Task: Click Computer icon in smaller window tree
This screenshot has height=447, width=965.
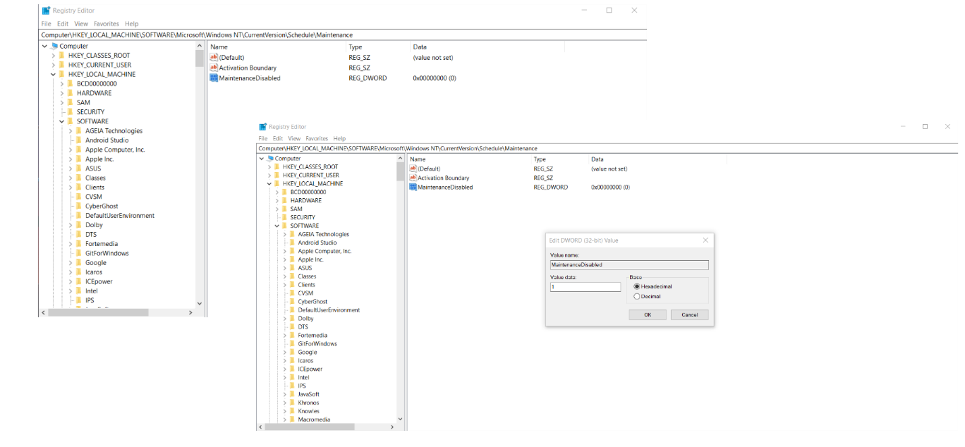Action: [54, 46]
